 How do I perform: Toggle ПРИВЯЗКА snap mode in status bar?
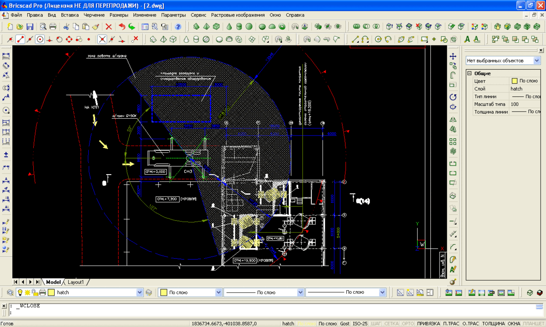point(428,323)
